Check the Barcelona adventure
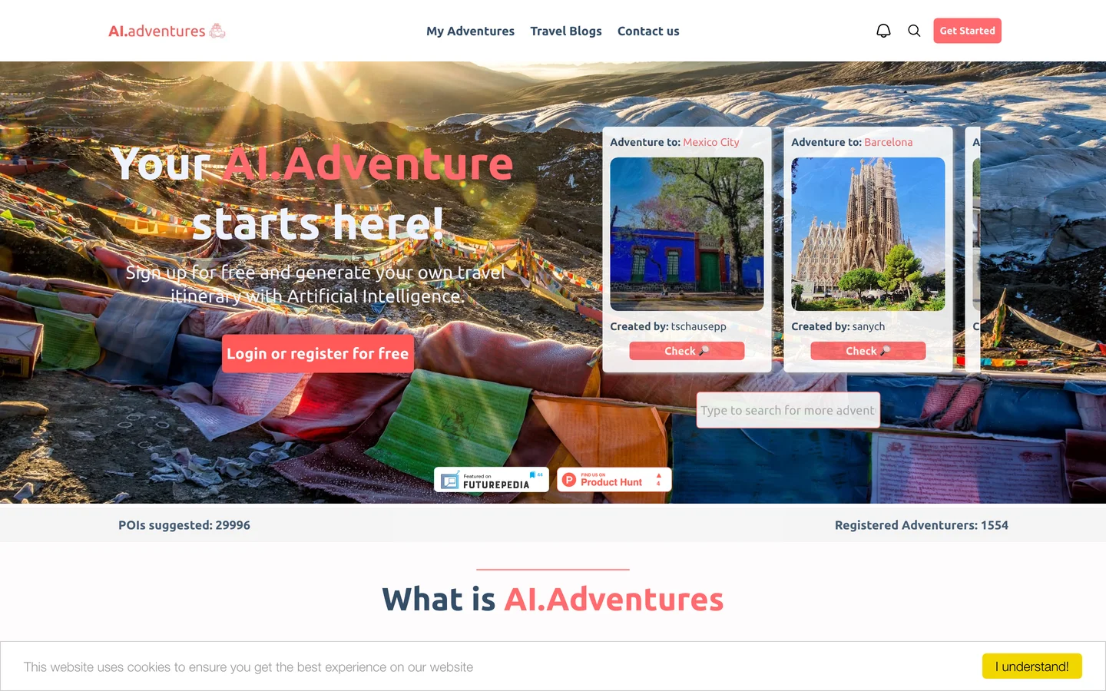 (868, 351)
